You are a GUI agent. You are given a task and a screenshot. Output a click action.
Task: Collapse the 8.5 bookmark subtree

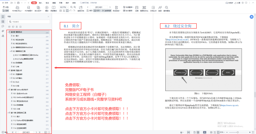pyautogui.click(x=10, y=51)
